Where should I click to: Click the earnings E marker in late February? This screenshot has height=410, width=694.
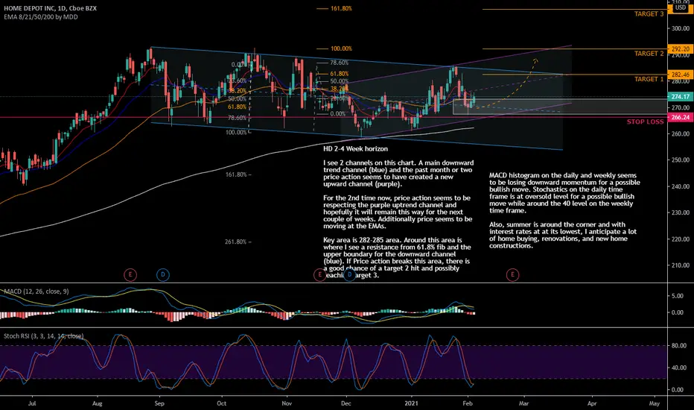point(512,275)
